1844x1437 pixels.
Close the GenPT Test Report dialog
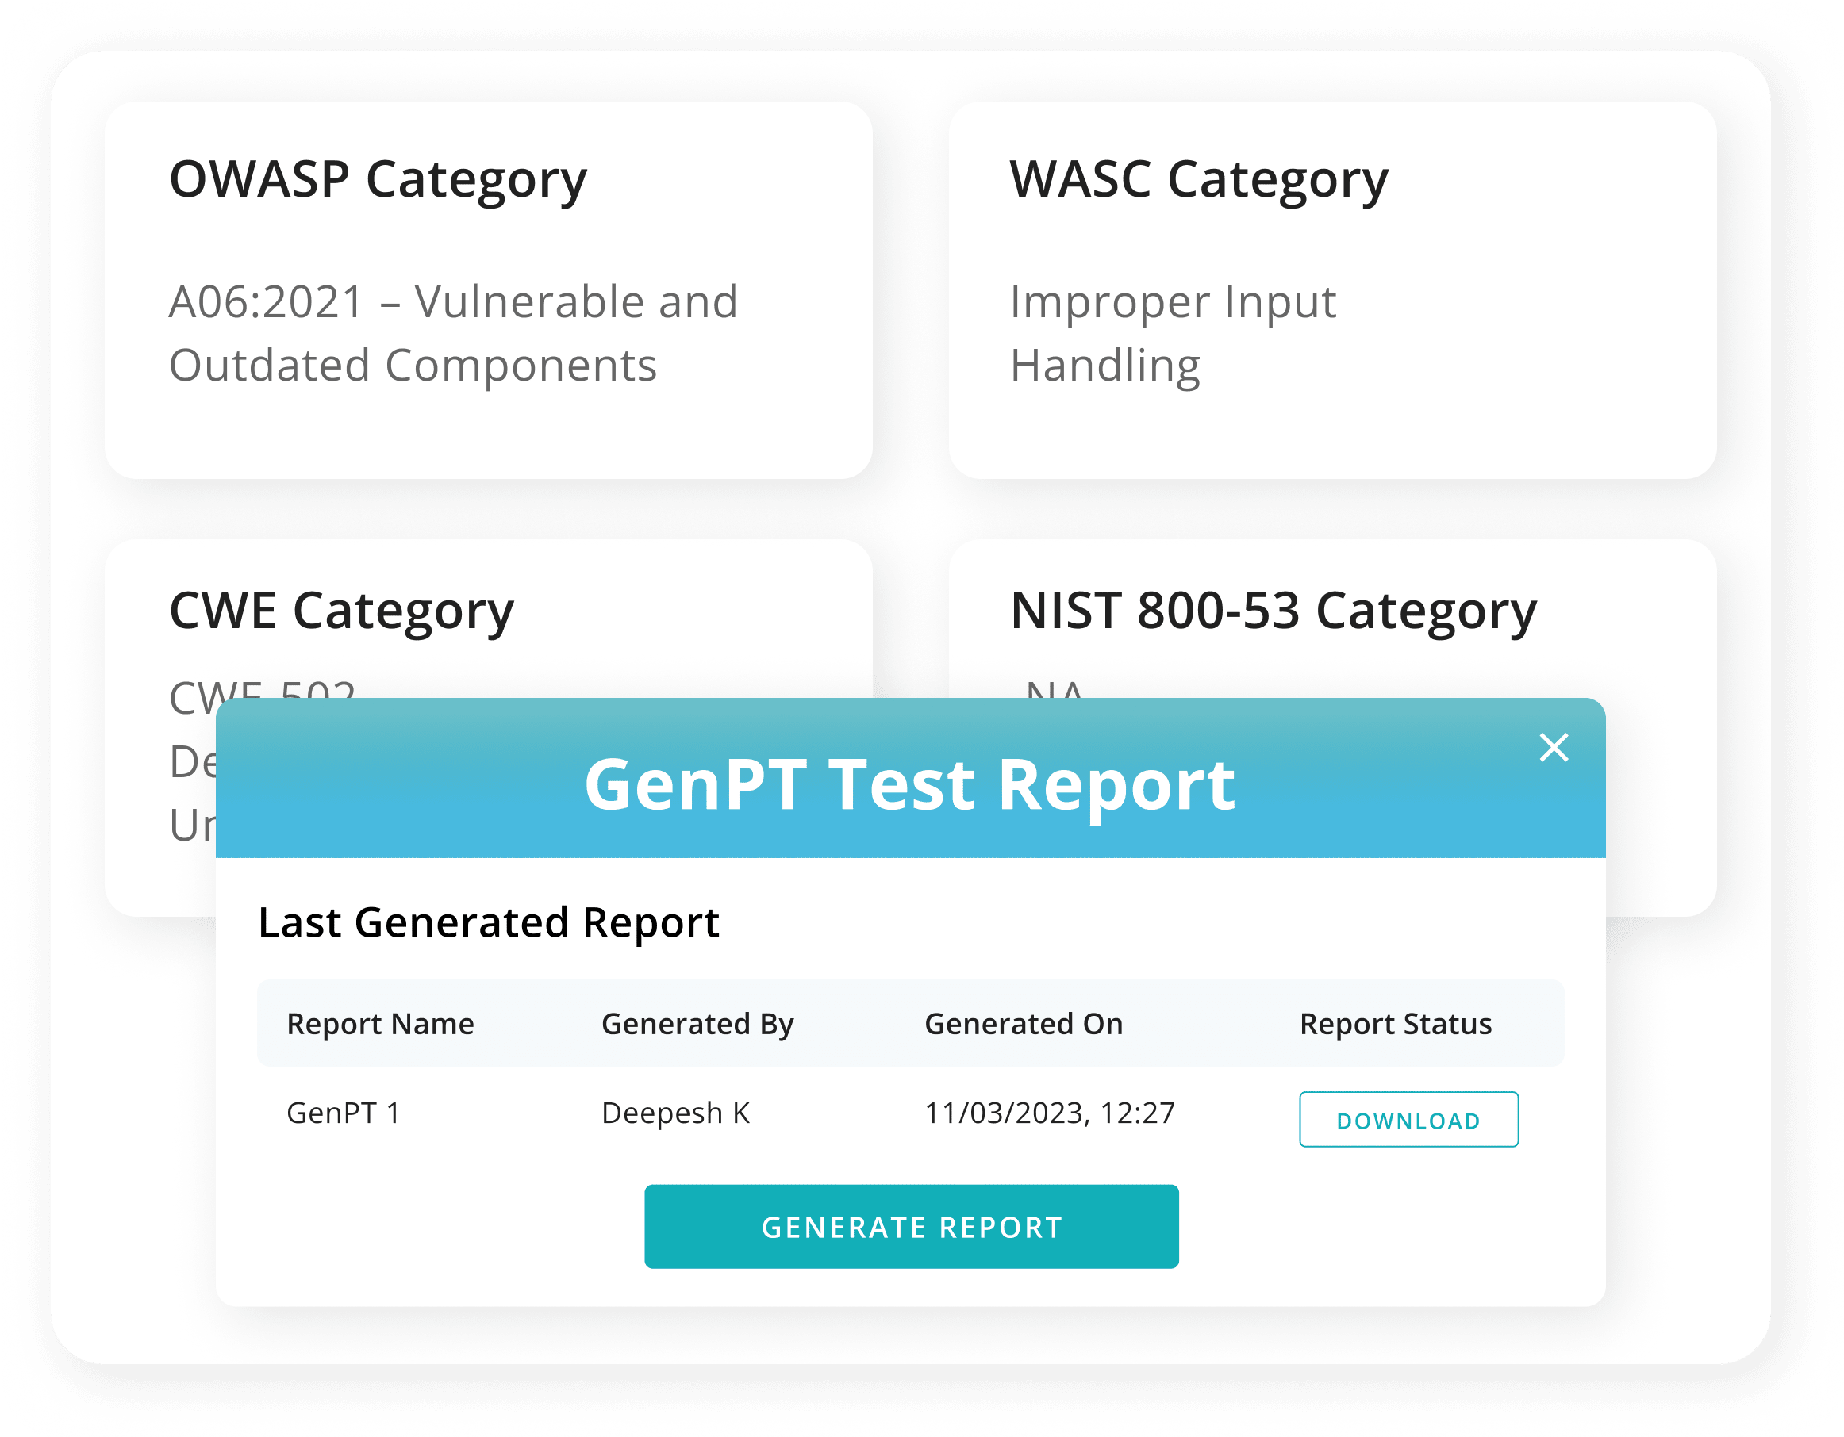pyautogui.click(x=1554, y=748)
